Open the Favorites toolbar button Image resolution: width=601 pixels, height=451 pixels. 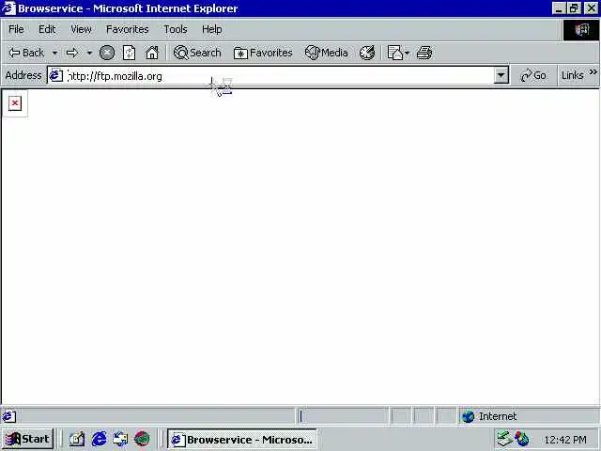click(263, 53)
